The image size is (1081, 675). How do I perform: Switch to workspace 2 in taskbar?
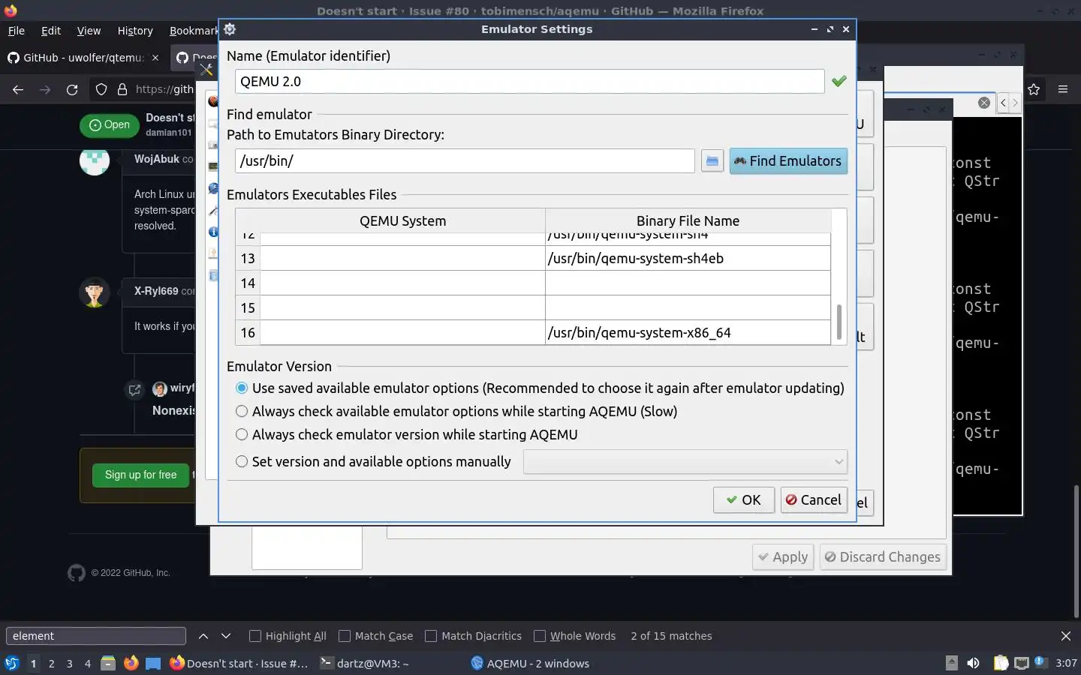point(51,664)
